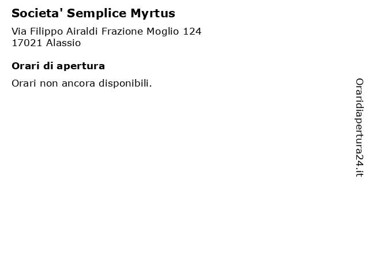
Task: Click the word Filippo in the address
Action: [47, 32]
